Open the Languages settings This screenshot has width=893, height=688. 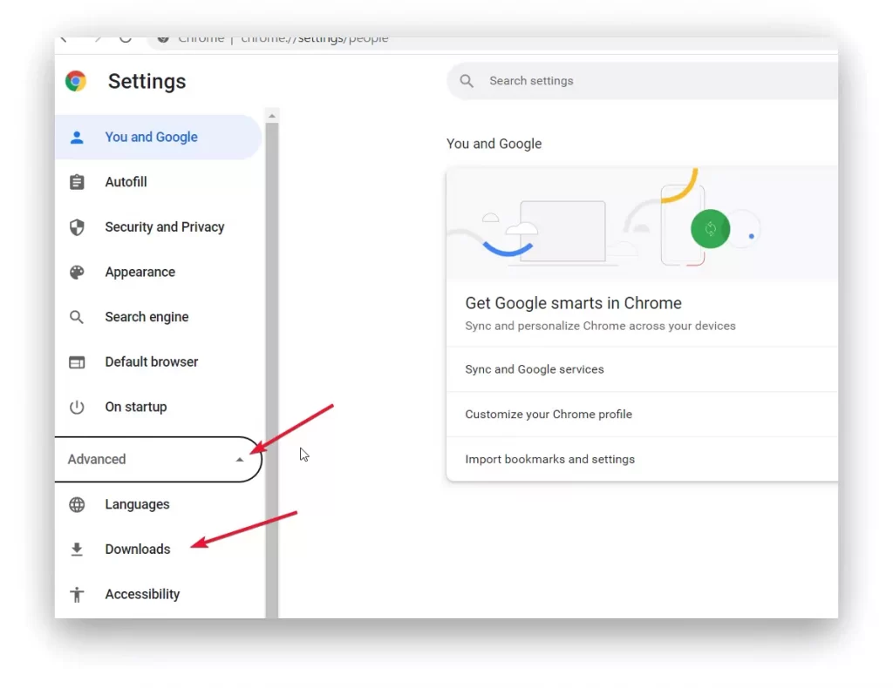point(159,504)
